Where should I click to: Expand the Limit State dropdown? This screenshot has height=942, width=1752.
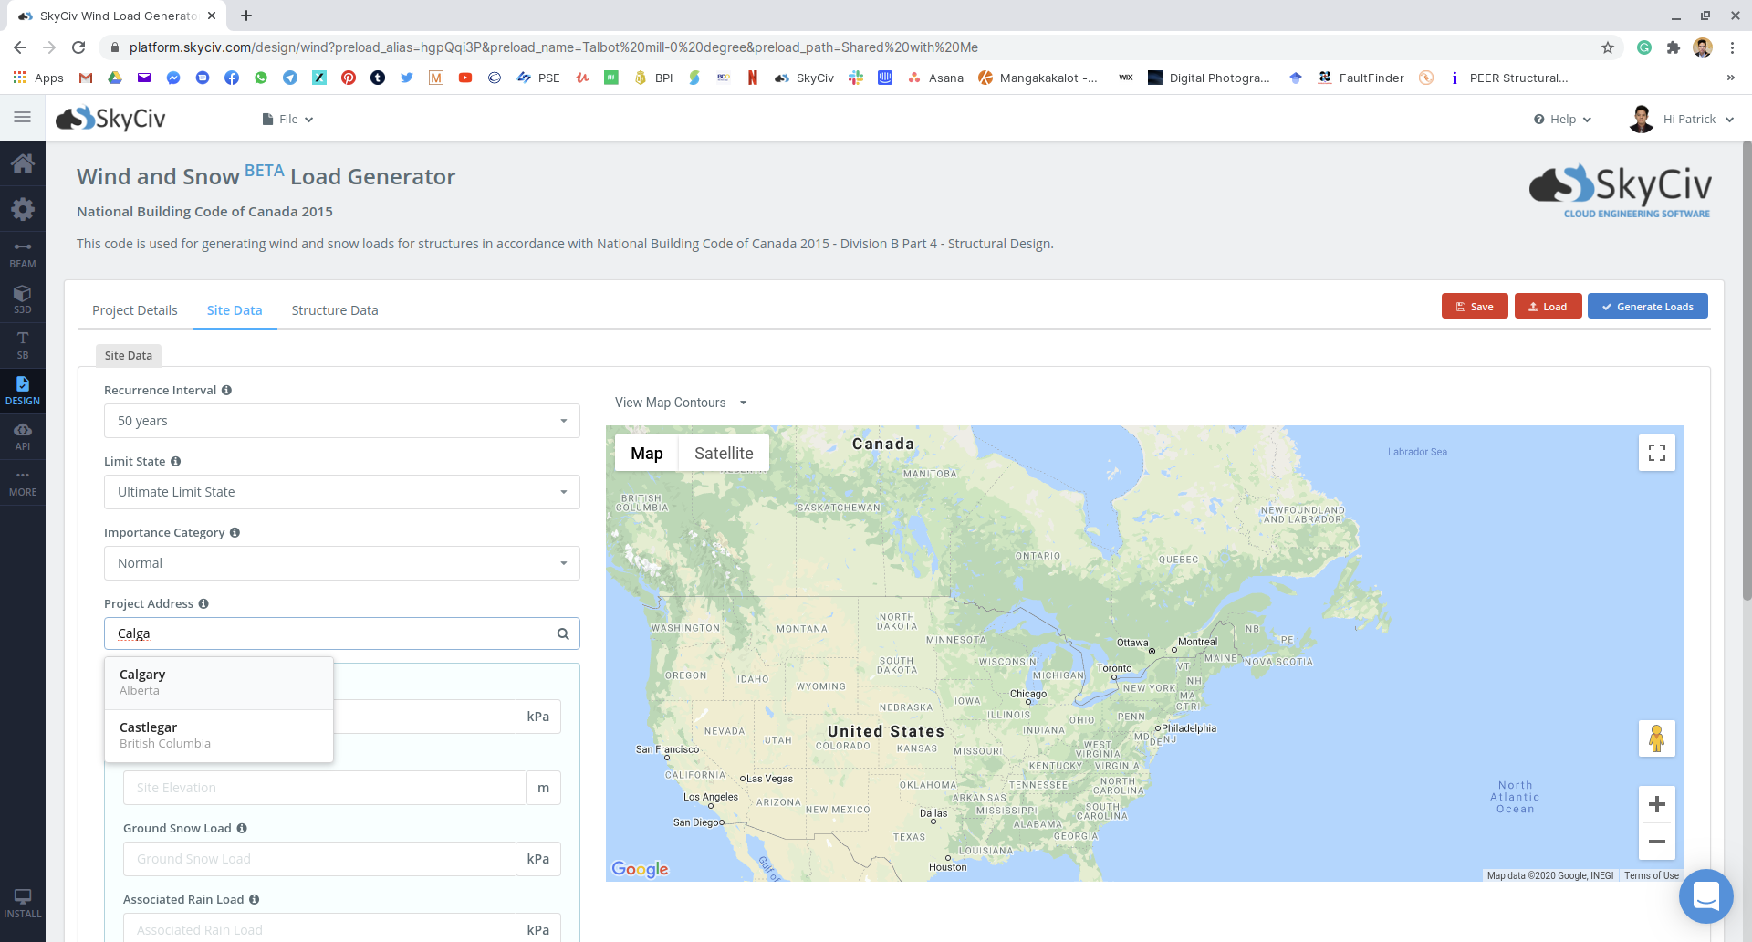pos(341,492)
